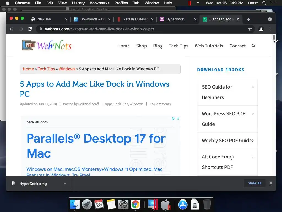Screen dimensions: 282x212
Task: Open the Web Tutorials navigation link
Action: pyautogui.click(x=209, y=46)
